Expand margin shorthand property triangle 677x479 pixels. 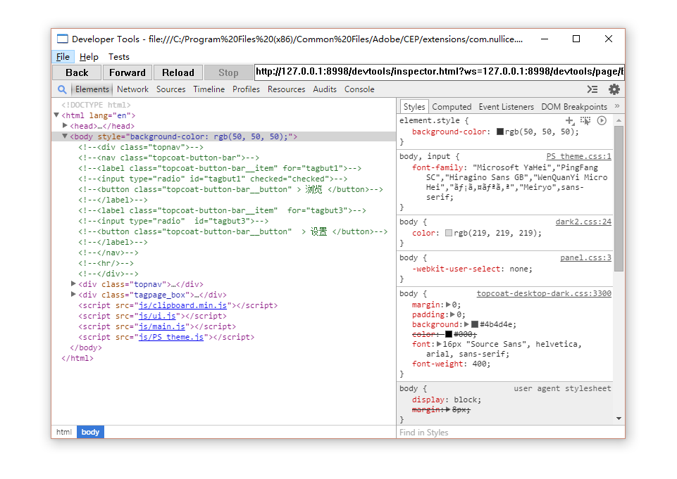coord(448,305)
